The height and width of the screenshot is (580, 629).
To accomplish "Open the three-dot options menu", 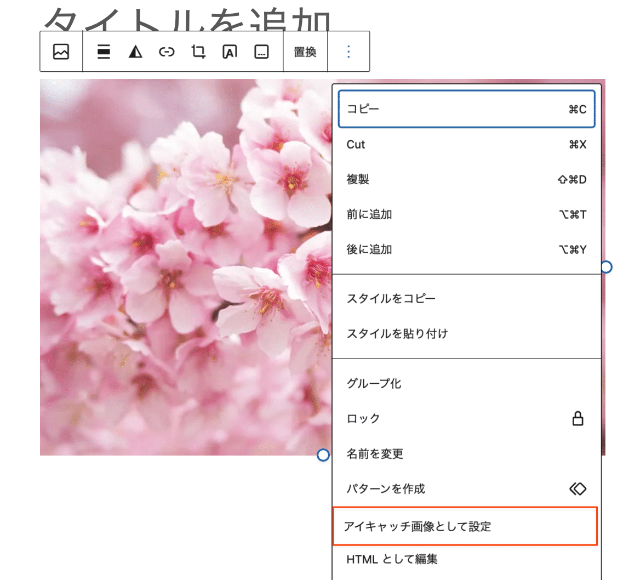I will pyautogui.click(x=348, y=51).
